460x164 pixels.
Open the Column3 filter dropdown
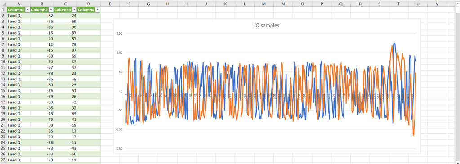coord(75,10)
